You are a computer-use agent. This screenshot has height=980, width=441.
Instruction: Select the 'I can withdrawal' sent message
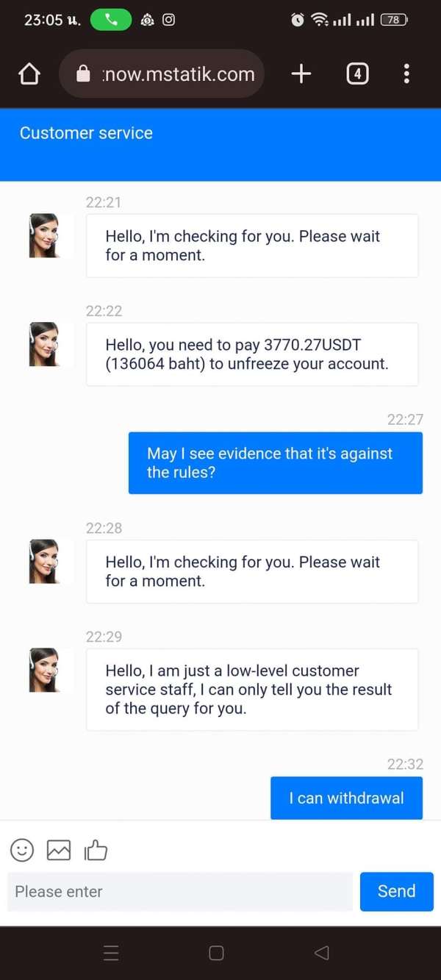coord(346,798)
